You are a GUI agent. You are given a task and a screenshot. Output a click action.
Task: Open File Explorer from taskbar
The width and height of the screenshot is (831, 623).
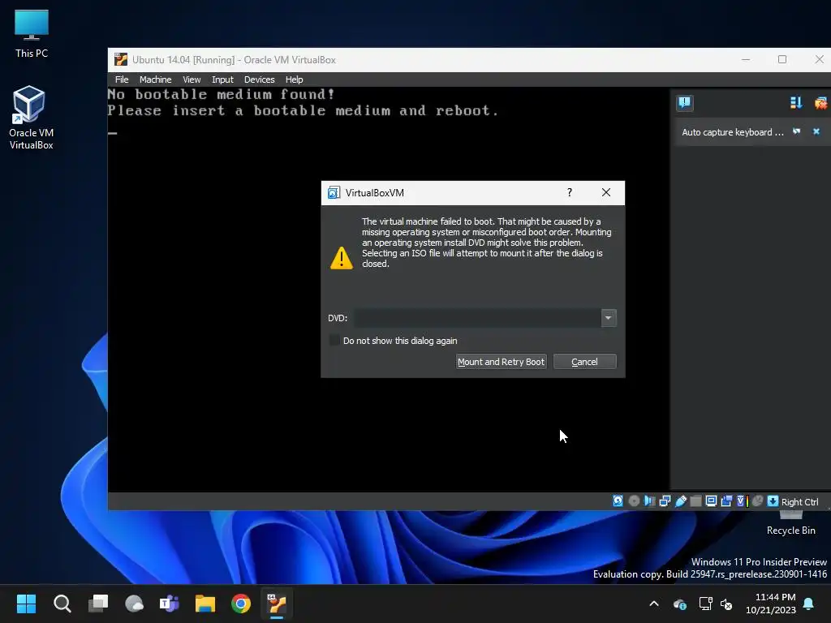(205, 604)
